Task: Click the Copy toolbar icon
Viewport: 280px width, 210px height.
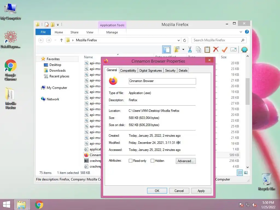Action: [x=199, y=49]
